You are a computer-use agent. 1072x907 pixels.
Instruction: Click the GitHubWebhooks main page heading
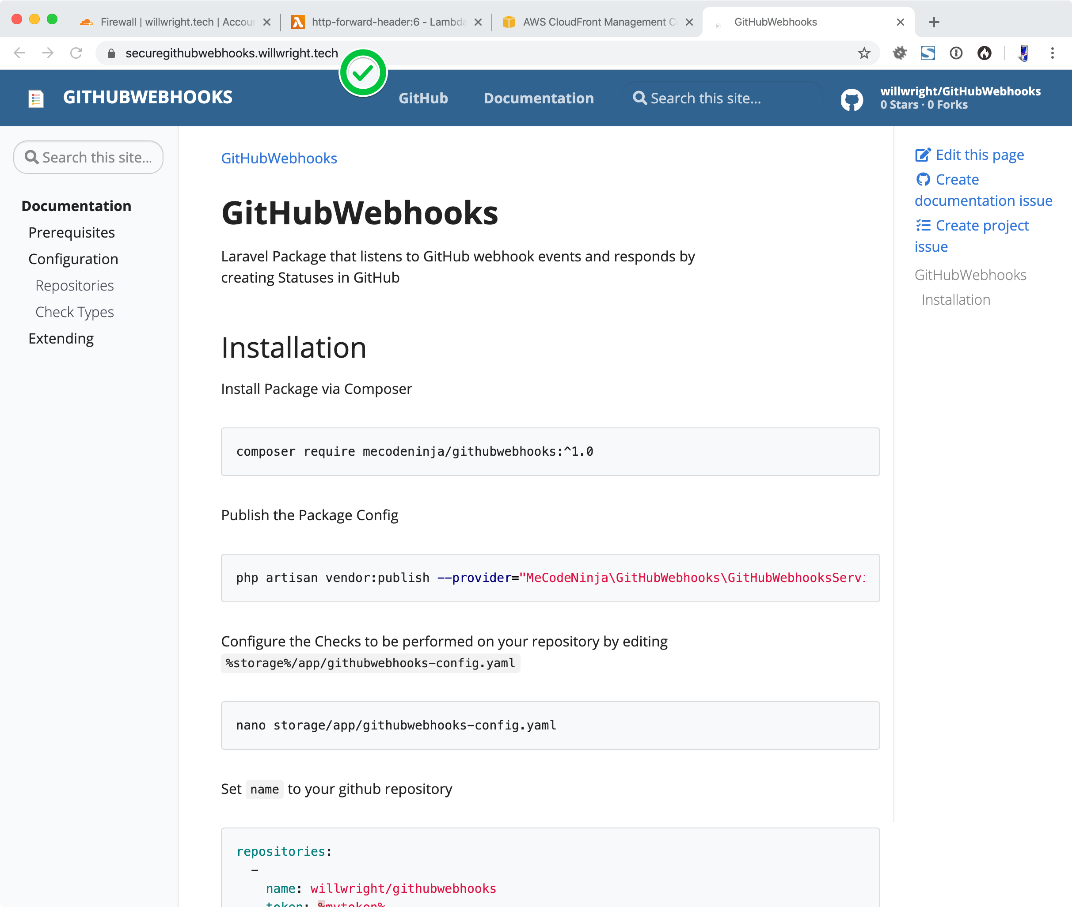(x=360, y=213)
